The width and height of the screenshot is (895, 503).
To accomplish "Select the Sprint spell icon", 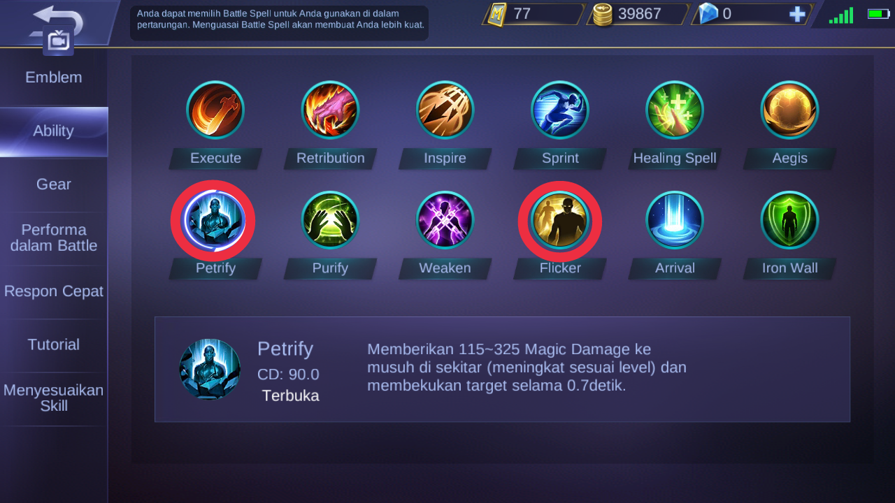I will (559, 110).
